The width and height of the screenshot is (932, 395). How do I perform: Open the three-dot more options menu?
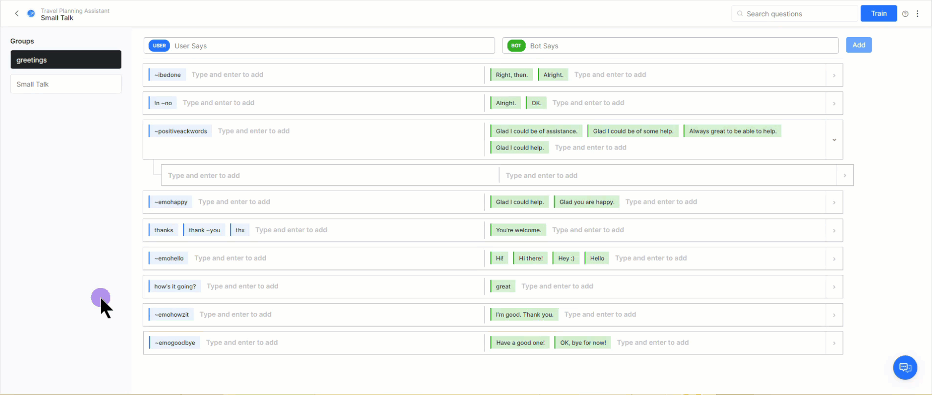[917, 14]
